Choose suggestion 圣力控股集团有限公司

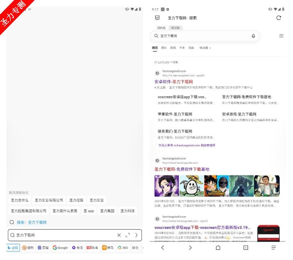pyautogui.click(x=29, y=211)
